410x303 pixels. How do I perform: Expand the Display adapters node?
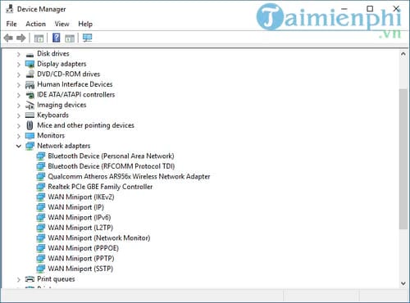(19, 65)
